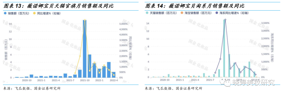This screenshot has height=95, width=284.
Task: Click the 2021-1 x-axis label in chart 13
Action: 41,80
